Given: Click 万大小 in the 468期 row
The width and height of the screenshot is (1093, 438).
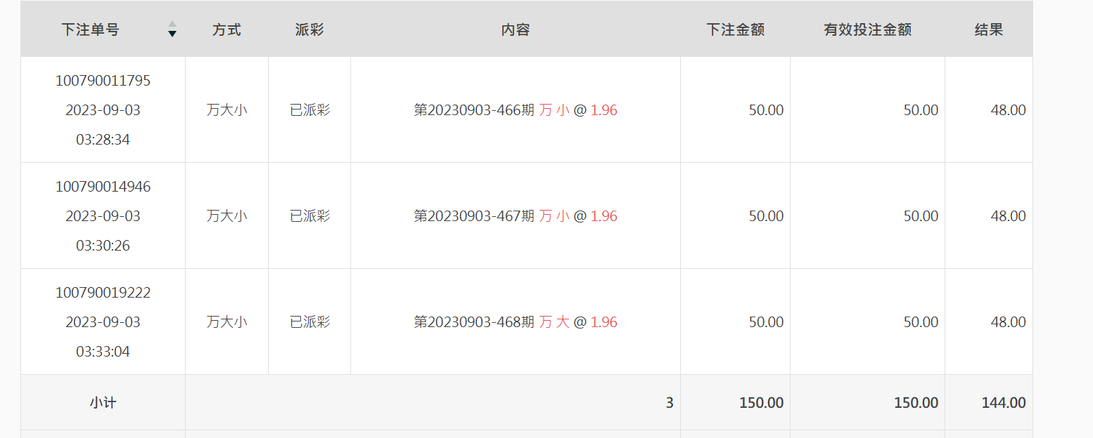Looking at the screenshot, I should pos(226,322).
